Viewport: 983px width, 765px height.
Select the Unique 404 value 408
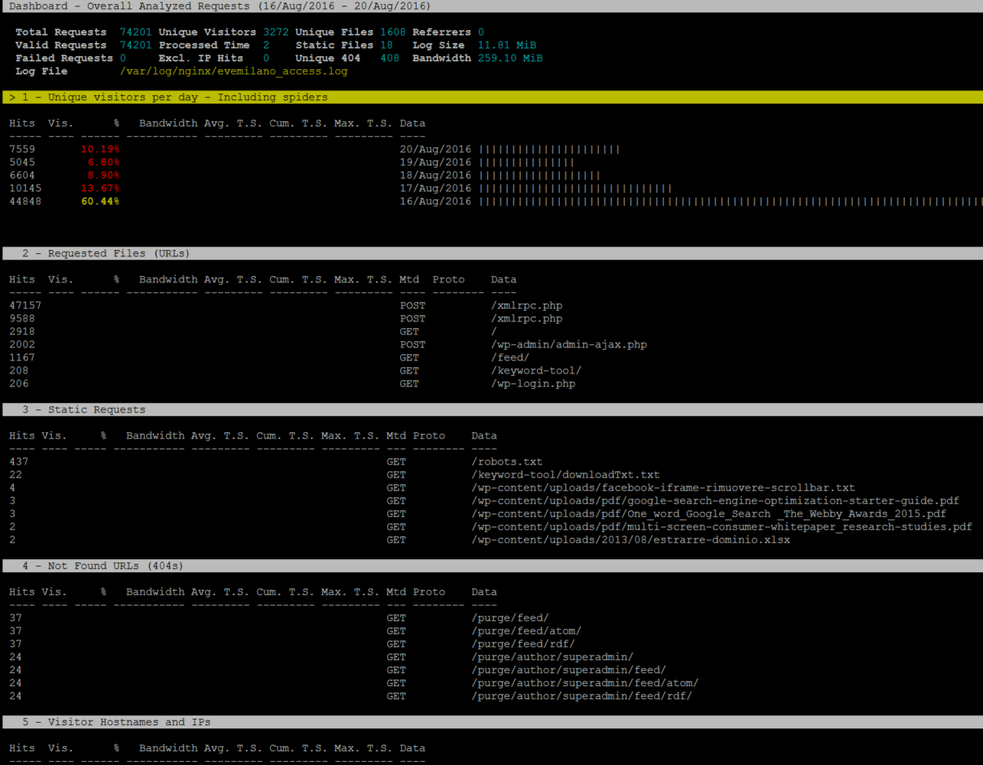[390, 59]
